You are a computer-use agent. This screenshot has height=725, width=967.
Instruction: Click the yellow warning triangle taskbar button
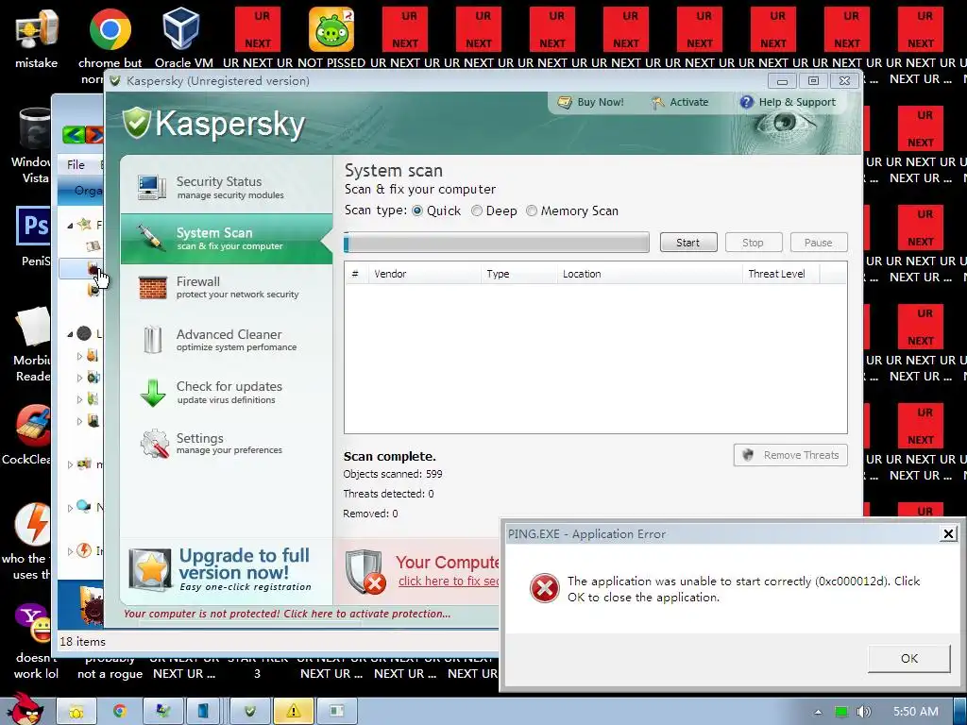(293, 711)
